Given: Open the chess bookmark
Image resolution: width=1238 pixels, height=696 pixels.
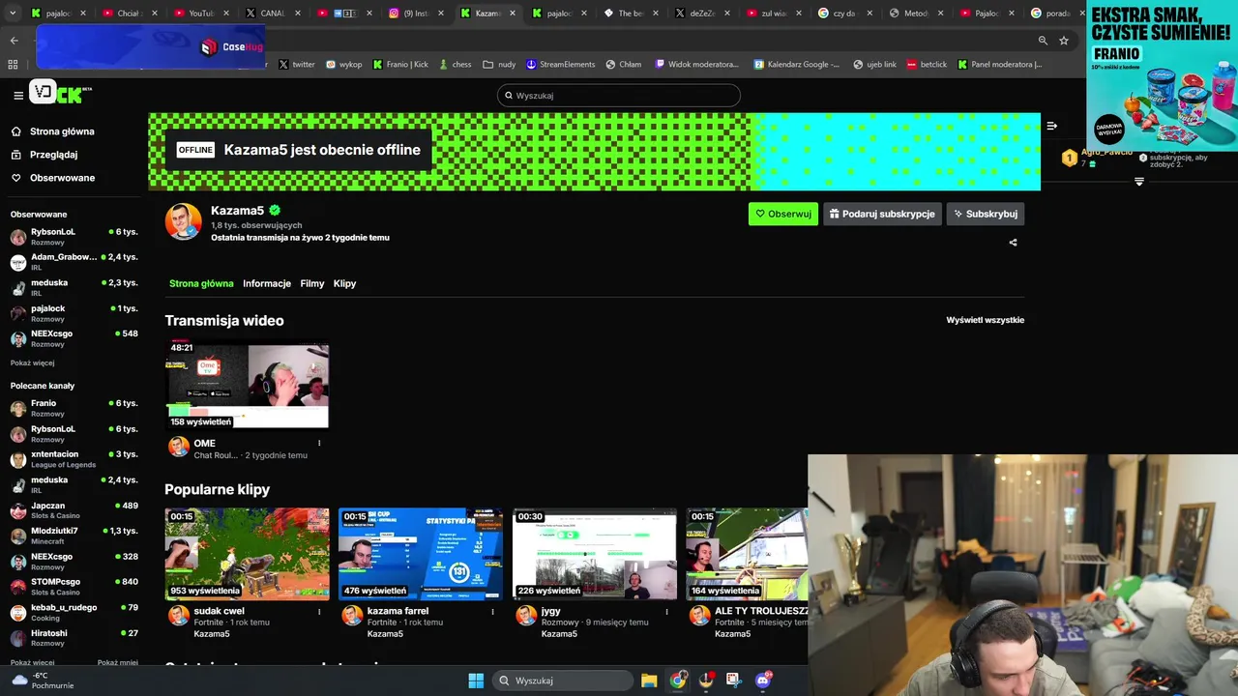Looking at the screenshot, I should [455, 65].
